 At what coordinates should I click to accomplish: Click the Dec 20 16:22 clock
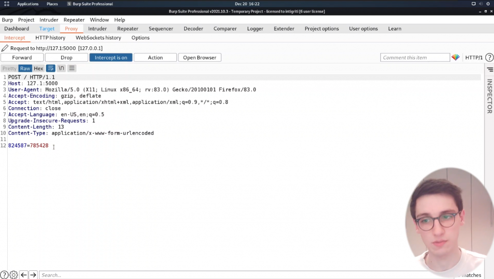point(247,4)
